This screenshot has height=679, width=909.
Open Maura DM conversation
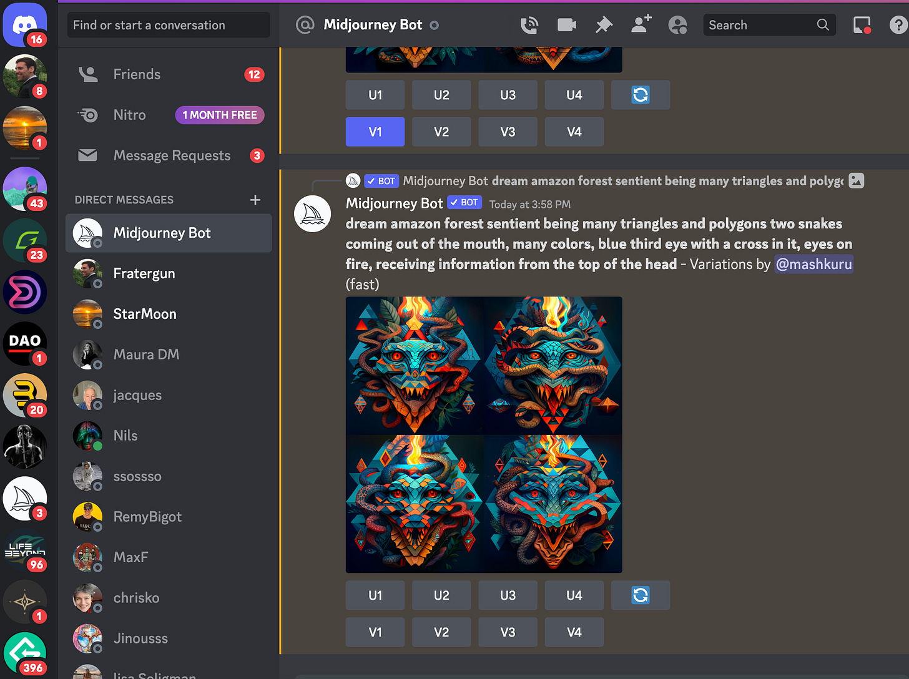click(169, 354)
